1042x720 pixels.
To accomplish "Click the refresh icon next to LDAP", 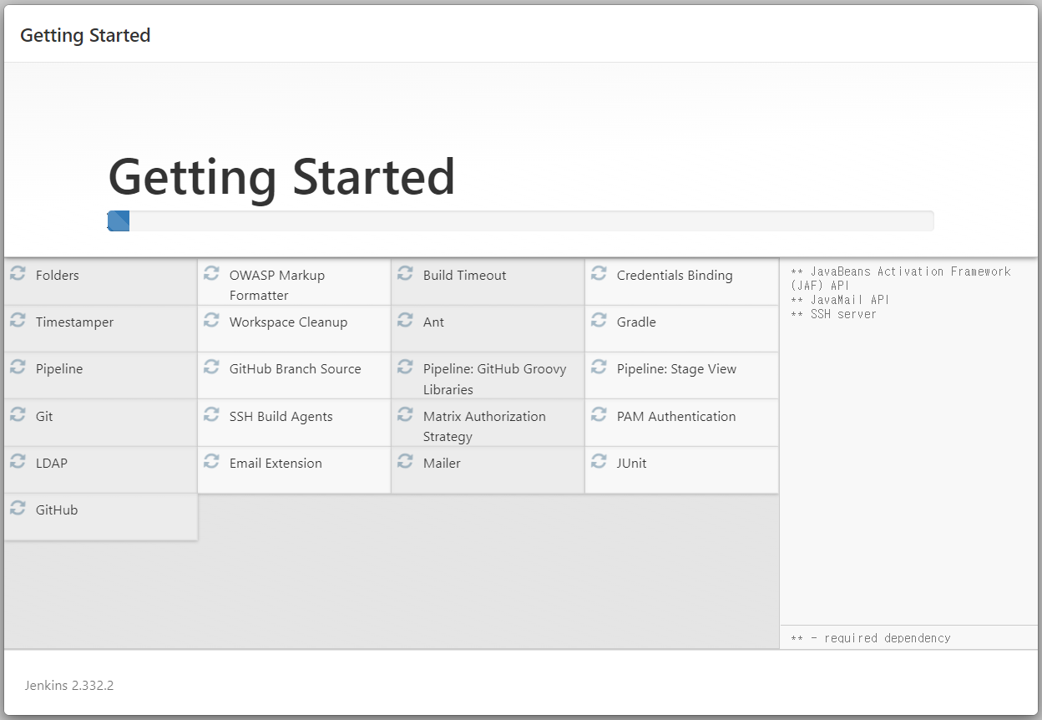I will coord(18,461).
